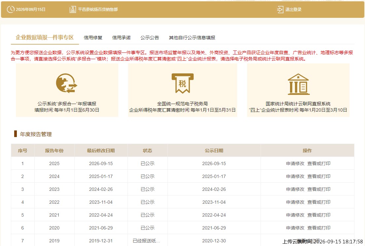Open the globe multi-report annual filing icon
The image size is (365, 246).
[x=67, y=83]
